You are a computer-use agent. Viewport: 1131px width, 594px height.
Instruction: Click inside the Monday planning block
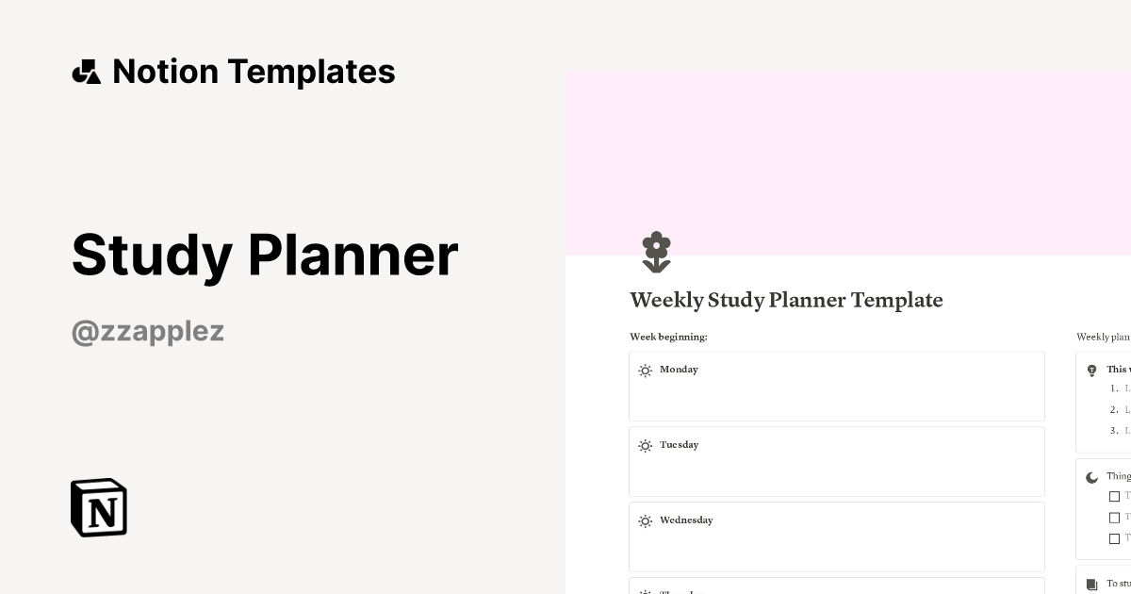click(837, 396)
